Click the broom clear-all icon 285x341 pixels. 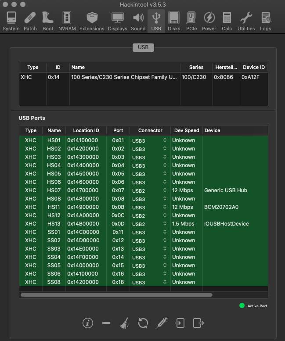pos(124,323)
